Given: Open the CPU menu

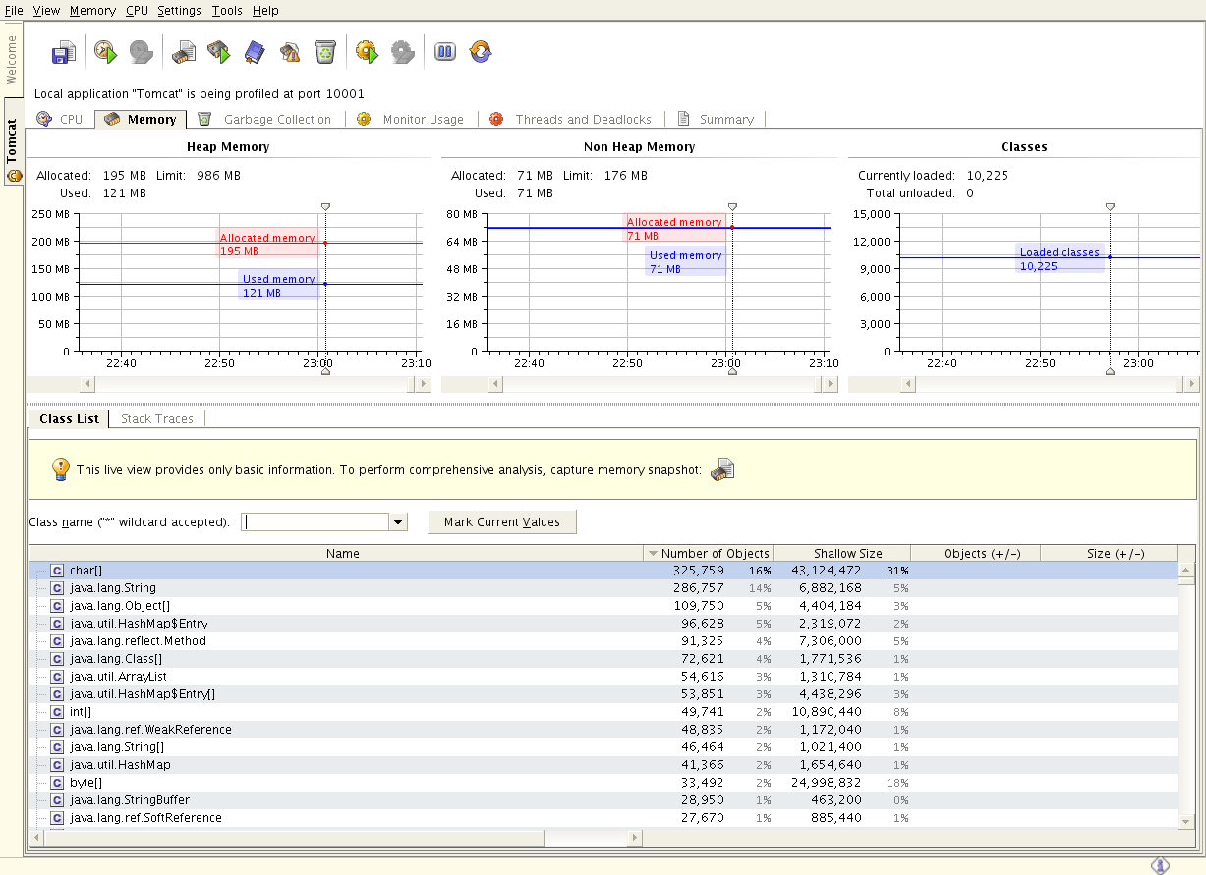Looking at the screenshot, I should (x=137, y=11).
